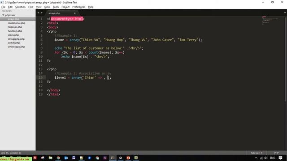Click the Sublime Text taskbar icon
The height and width of the screenshot is (161, 287).
(113, 158)
